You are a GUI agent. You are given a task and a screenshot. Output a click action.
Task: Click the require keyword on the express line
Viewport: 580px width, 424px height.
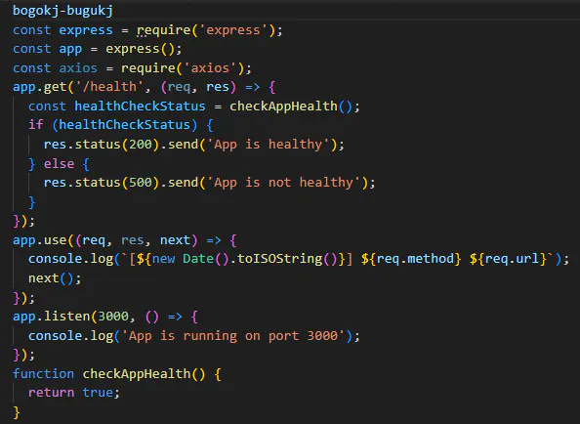(x=164, y=30)
